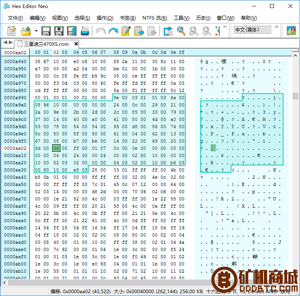Click the clipboard Copy icon with blue arrow
The height and width of the screenshot is (296, 300).
tap(139, 31)
